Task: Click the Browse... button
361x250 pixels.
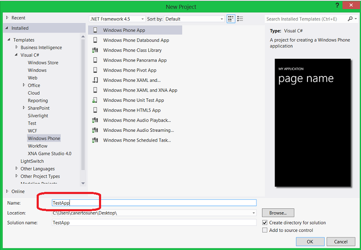Action: coord(278,213)
